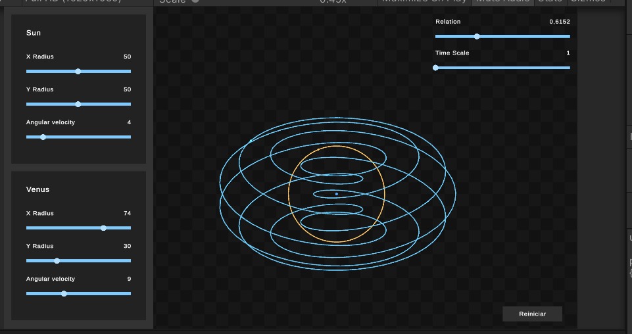This screenshot has width=632, height=334.
Task: Select the Relation value 0,6152
Action: click(x=560, y=22)
